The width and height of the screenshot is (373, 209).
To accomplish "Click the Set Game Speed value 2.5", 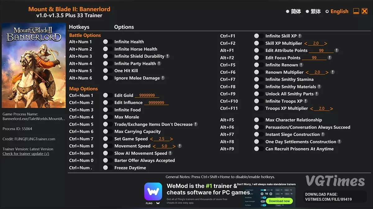I will coord(161,139).
